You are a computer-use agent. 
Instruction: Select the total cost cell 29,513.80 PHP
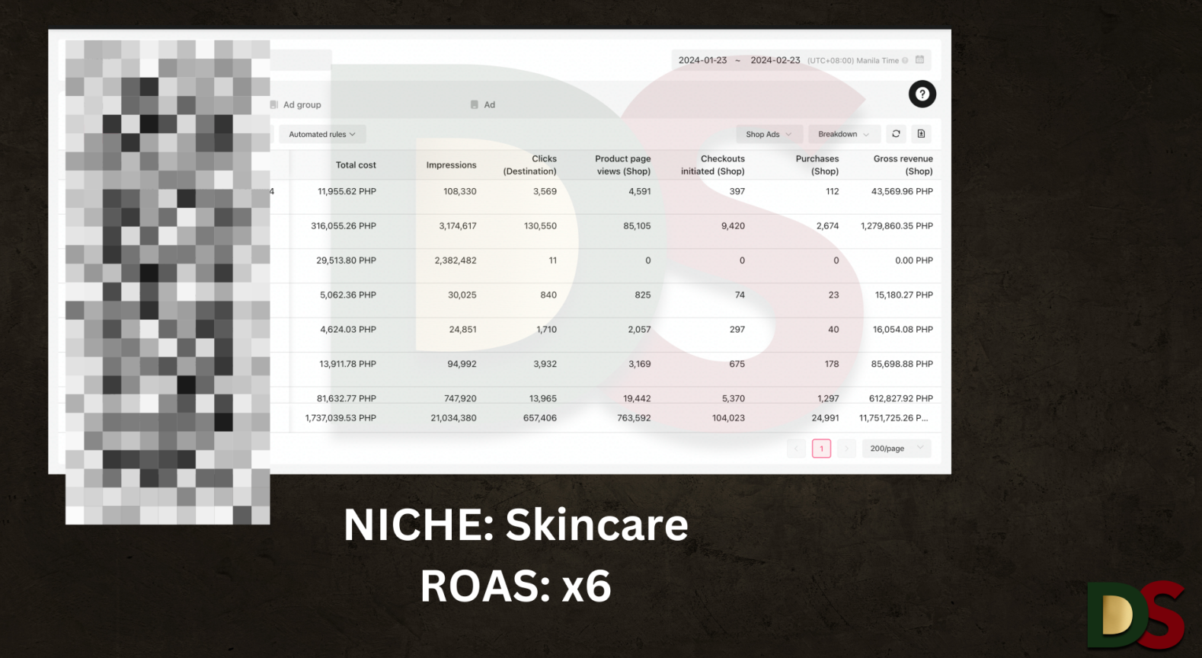point(346,260)
